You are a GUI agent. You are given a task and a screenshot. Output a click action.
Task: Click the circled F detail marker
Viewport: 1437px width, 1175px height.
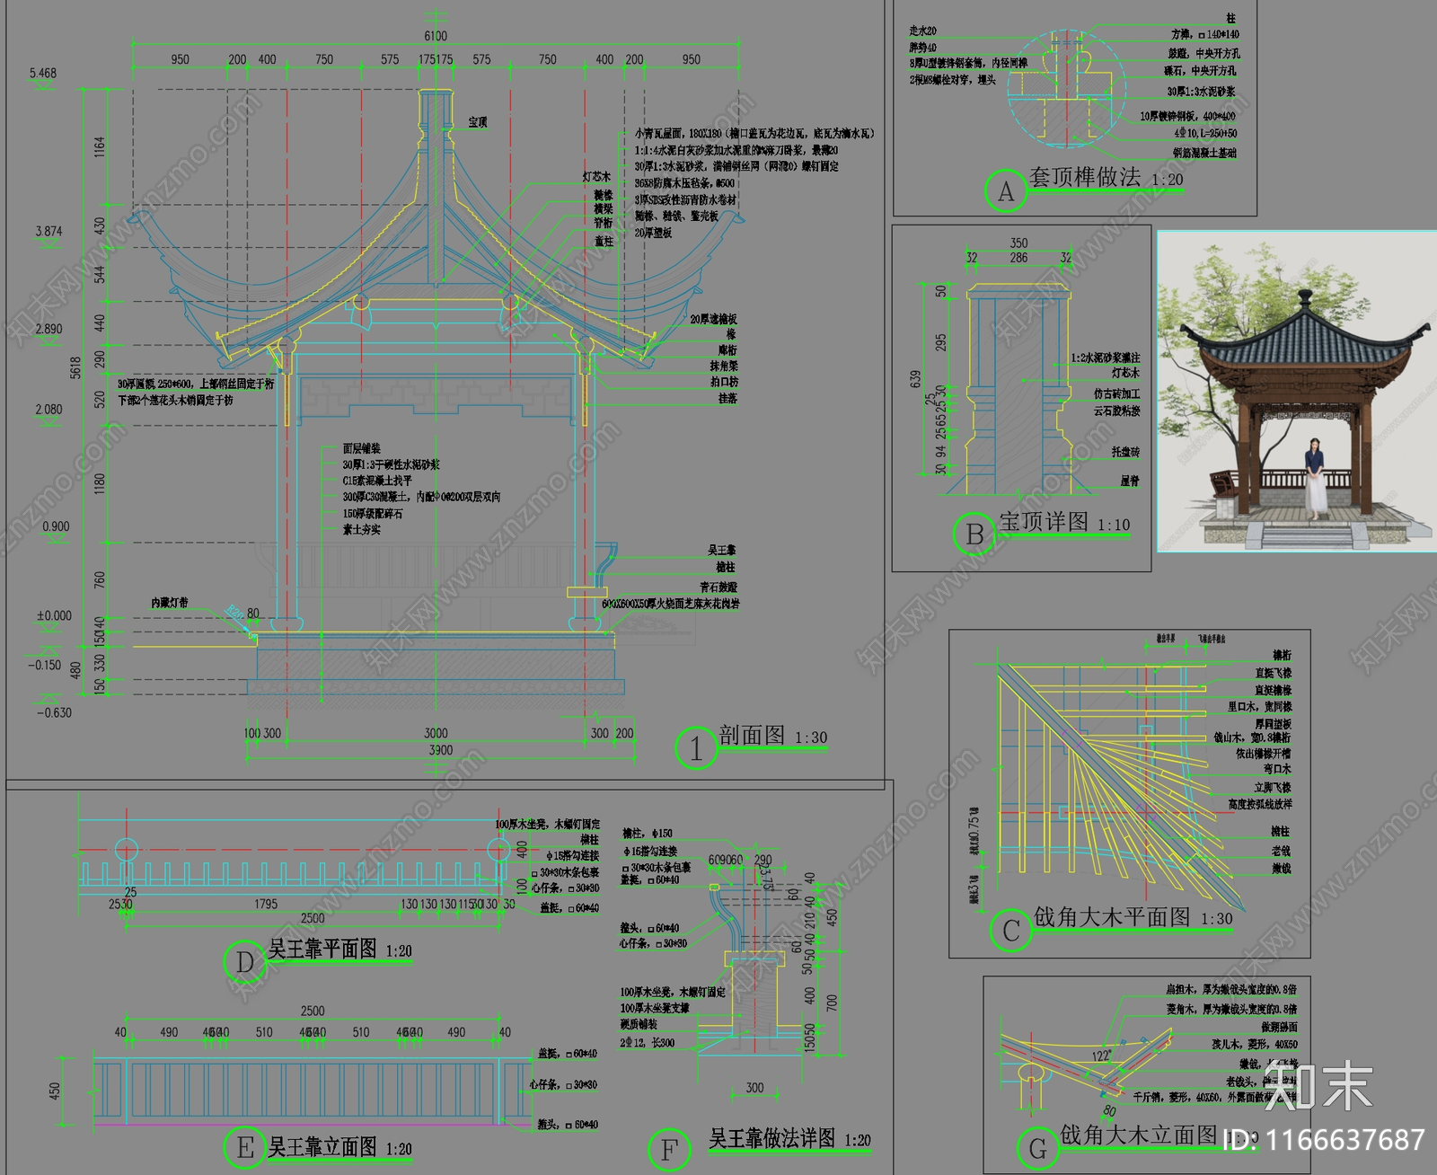click(x=669, y=1150)
